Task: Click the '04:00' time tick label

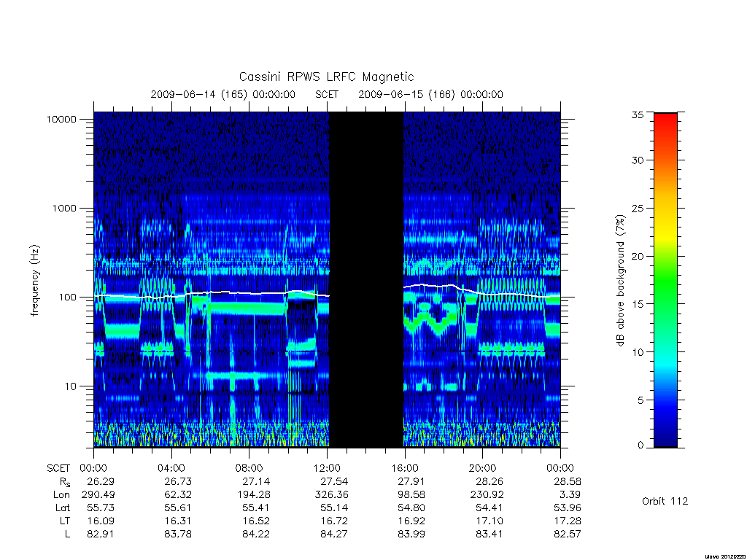Action: [x=171, y=468]
